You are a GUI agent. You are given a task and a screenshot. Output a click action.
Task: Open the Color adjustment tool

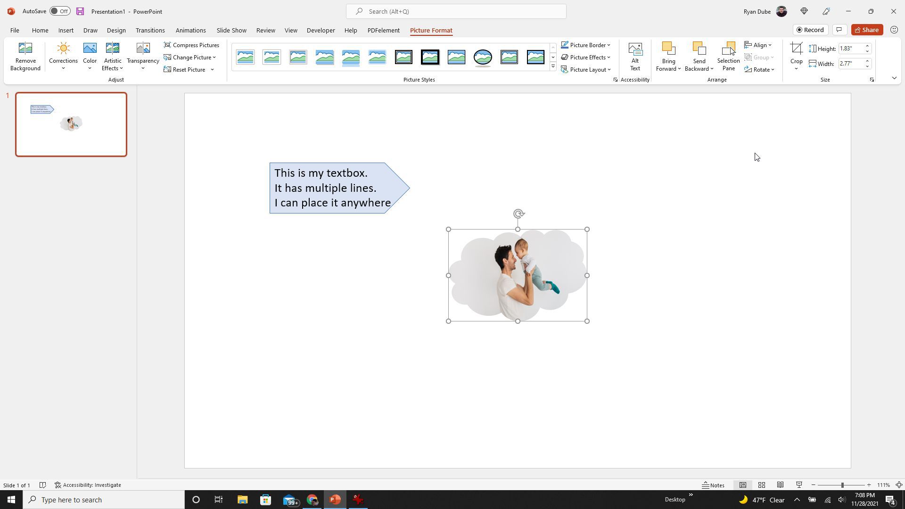90,56
